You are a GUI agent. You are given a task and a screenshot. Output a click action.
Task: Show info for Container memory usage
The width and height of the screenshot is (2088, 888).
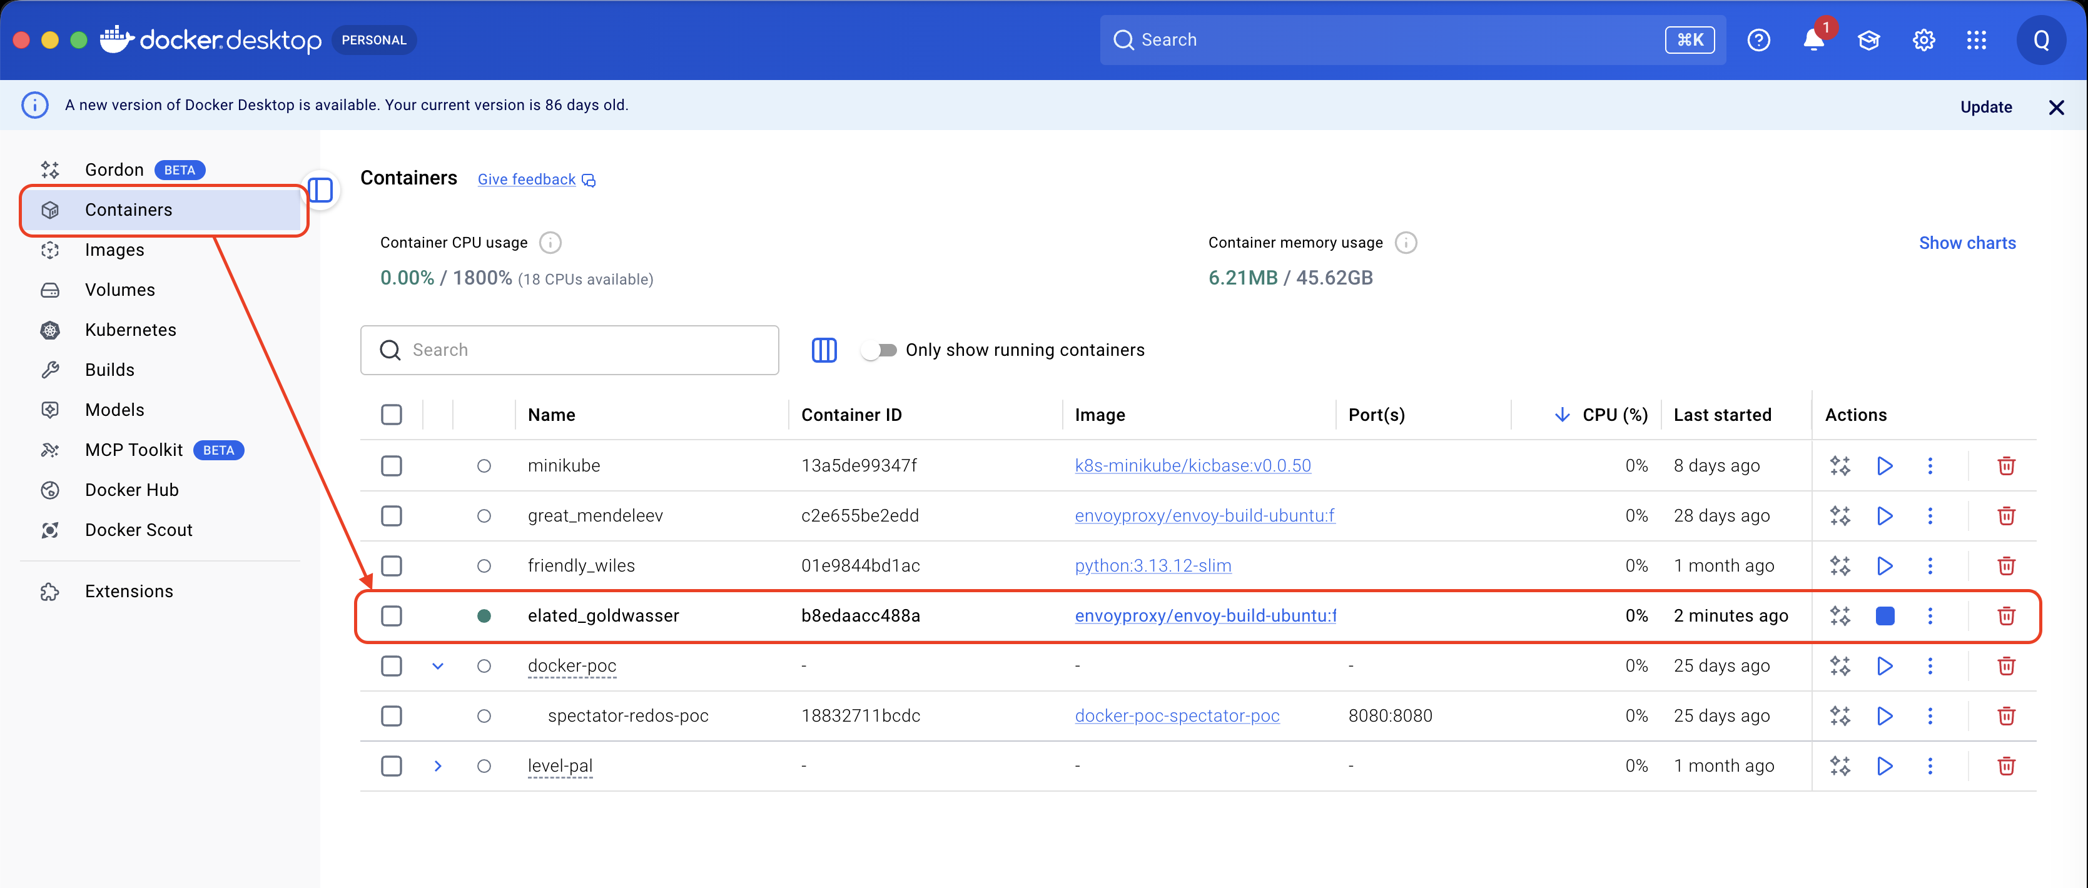(1406, 242)
